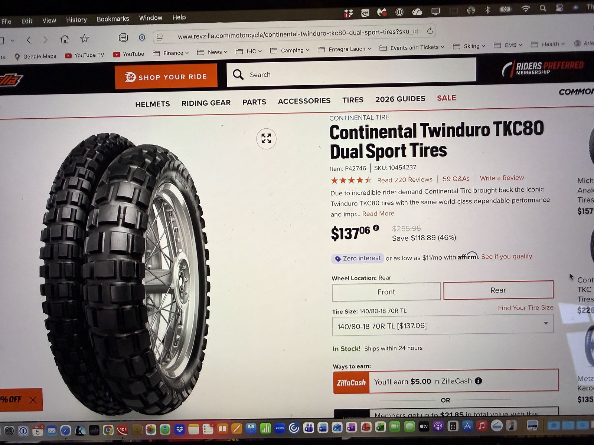Bookmark page with the star icon

84,39
